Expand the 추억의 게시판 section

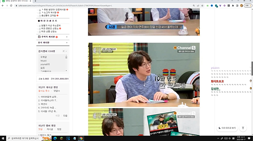point(67,37)
